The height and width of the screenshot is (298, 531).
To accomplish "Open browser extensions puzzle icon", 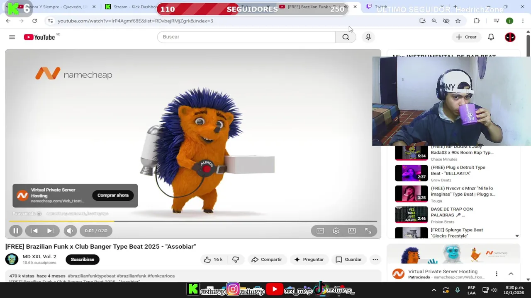I will pyautogui.click(x=476, y=21).
